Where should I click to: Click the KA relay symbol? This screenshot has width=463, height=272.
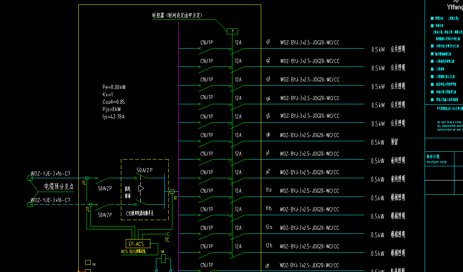click(x=163, y=259)
